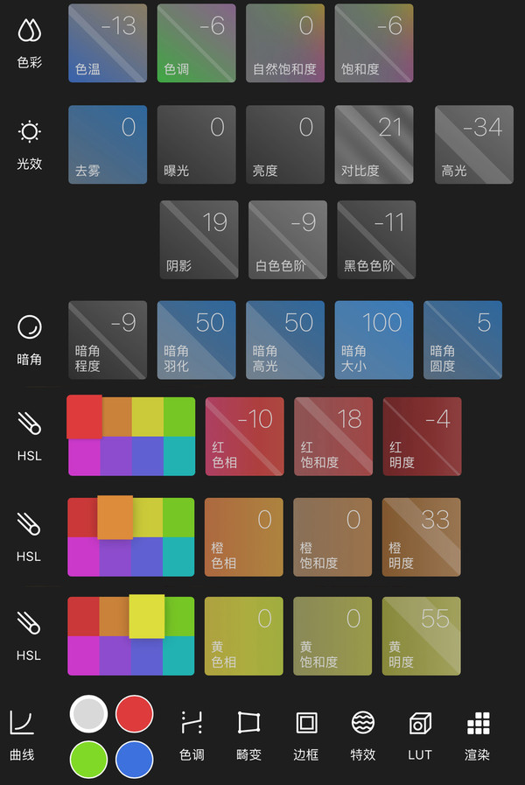Open the 渲染 render grid icon
525x785 pixels.
tap(478, 723)
